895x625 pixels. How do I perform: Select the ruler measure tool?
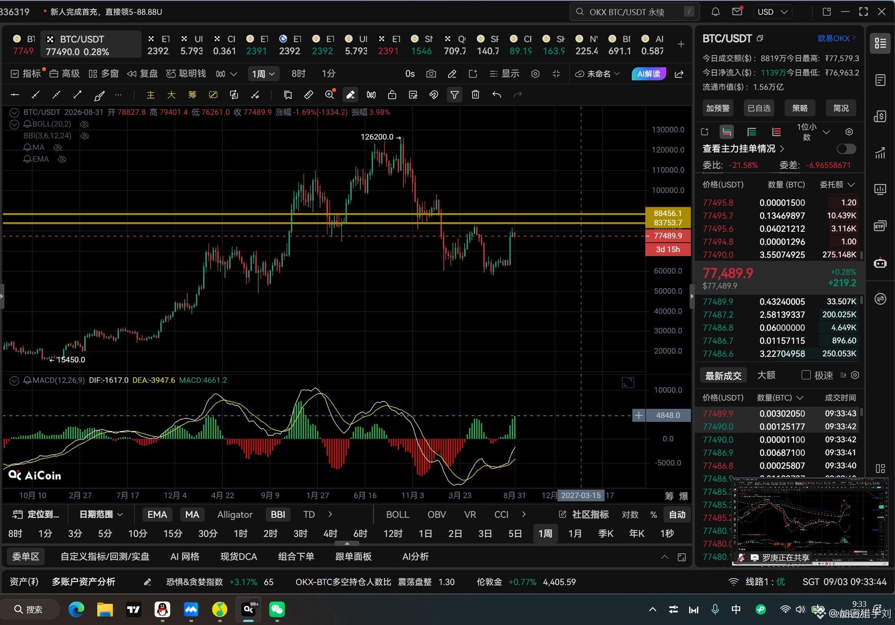[308, 95]
